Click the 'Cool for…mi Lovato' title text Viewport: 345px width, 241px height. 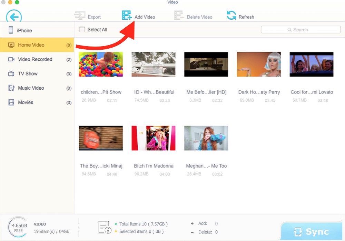(312, 92)
